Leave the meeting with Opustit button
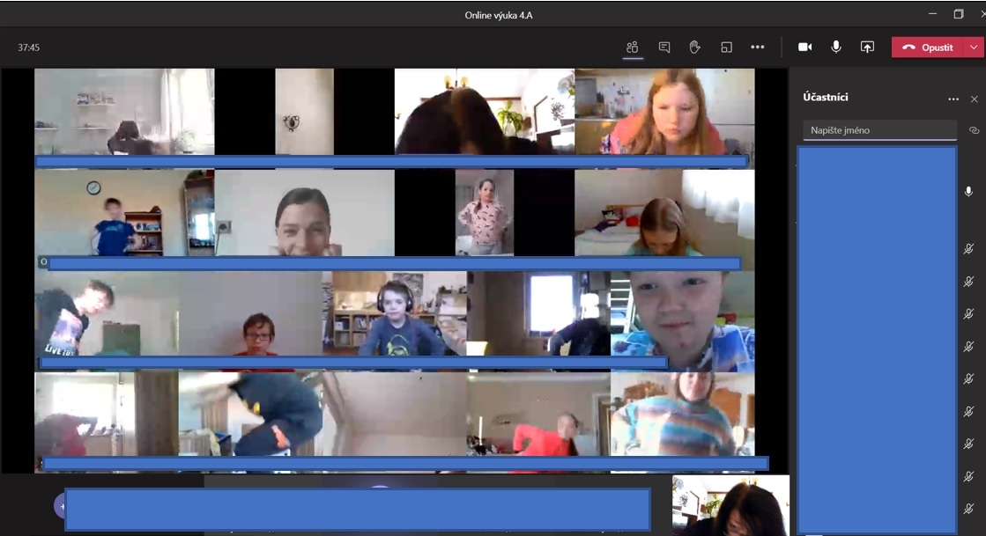This screenshot has width=986, height=536. pos(928,48)
